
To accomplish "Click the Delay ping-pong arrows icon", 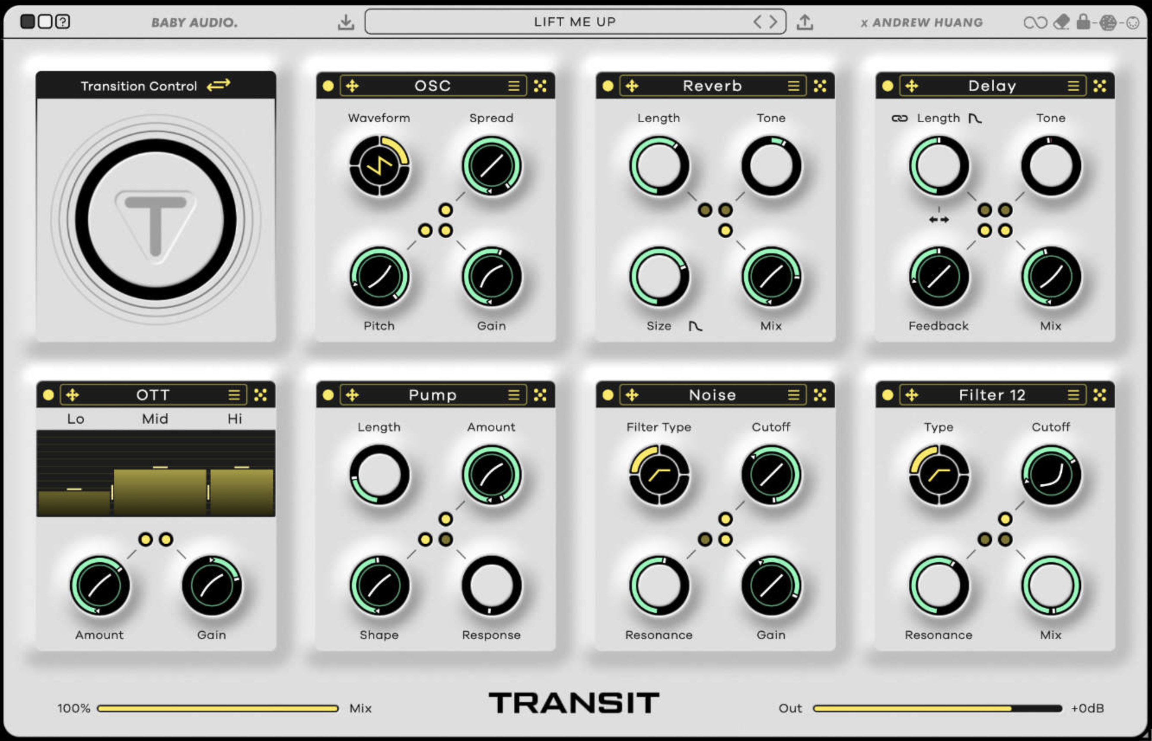I will point(939,220).
